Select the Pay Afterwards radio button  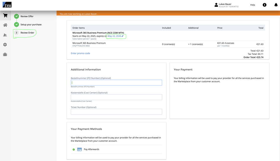click(74, 149)
